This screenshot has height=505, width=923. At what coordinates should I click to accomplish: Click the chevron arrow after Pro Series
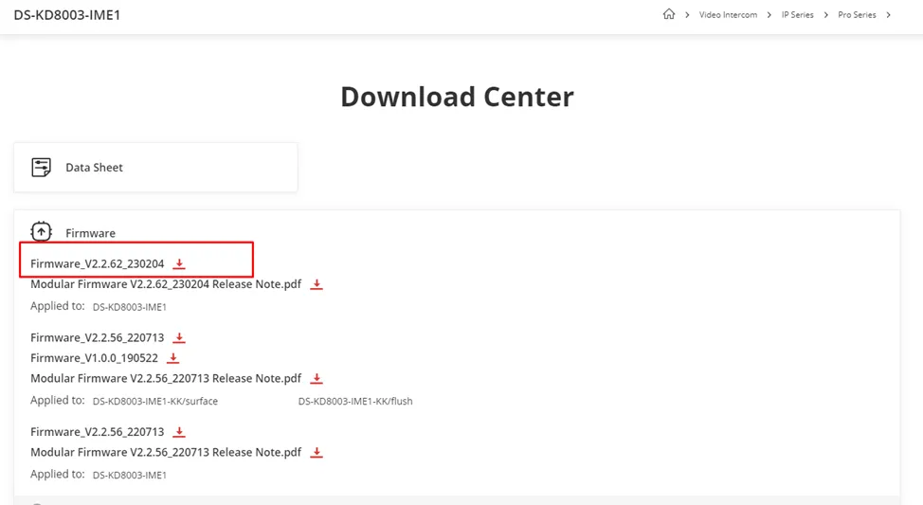889,15
